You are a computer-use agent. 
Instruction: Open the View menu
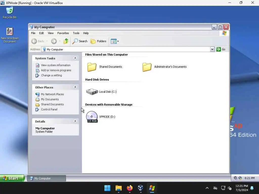coord(51,33)
